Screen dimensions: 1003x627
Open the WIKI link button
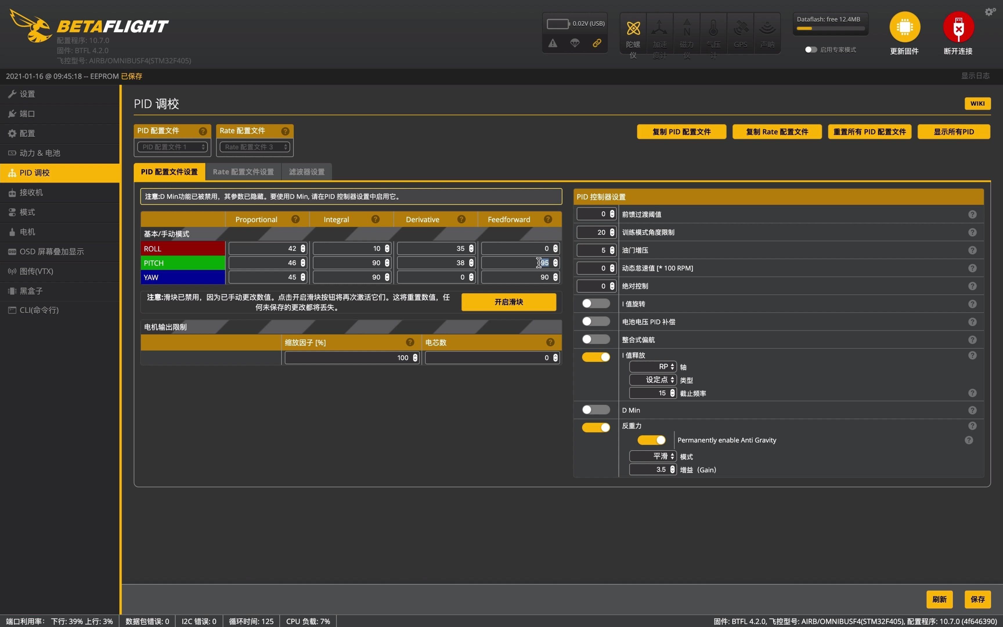tap(977, 103)
